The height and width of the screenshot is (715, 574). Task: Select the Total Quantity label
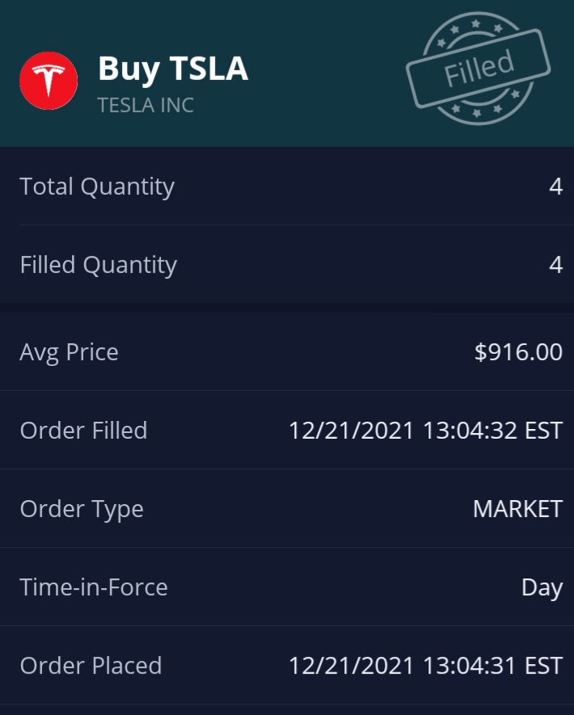[97, 187]
